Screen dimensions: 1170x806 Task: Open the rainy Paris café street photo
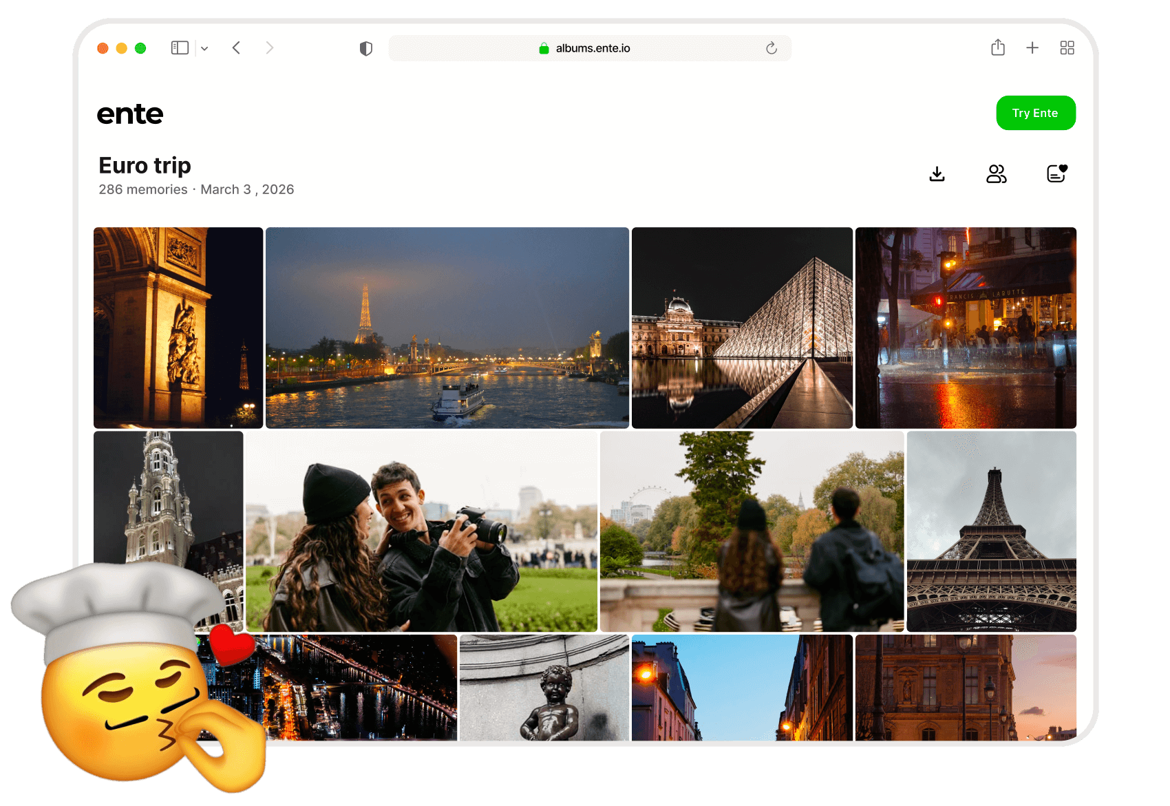click(x=966, y=328)
